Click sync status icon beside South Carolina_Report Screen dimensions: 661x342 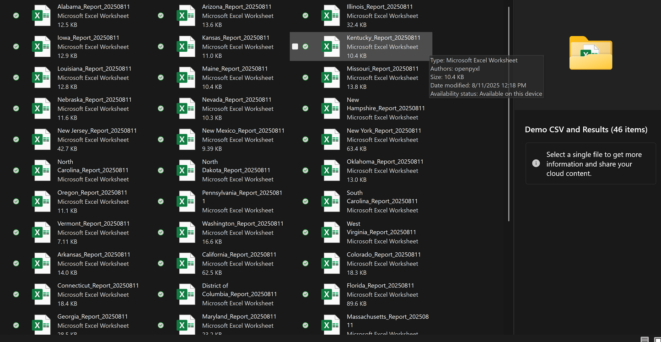click(x=305, y=201)
